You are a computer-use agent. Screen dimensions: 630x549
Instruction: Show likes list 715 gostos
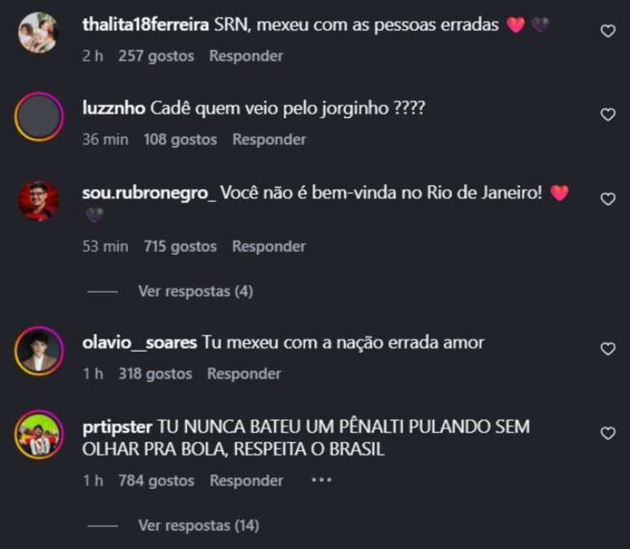coord(181,247)
